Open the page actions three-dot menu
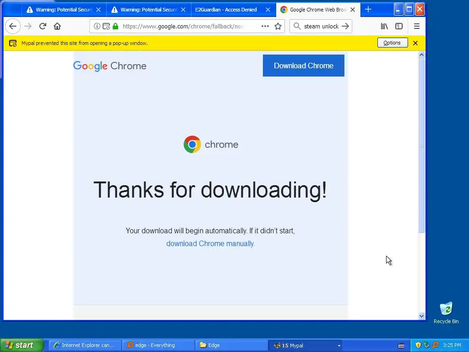Viewport: 469px width, 352px height. (x=265, y=26)
